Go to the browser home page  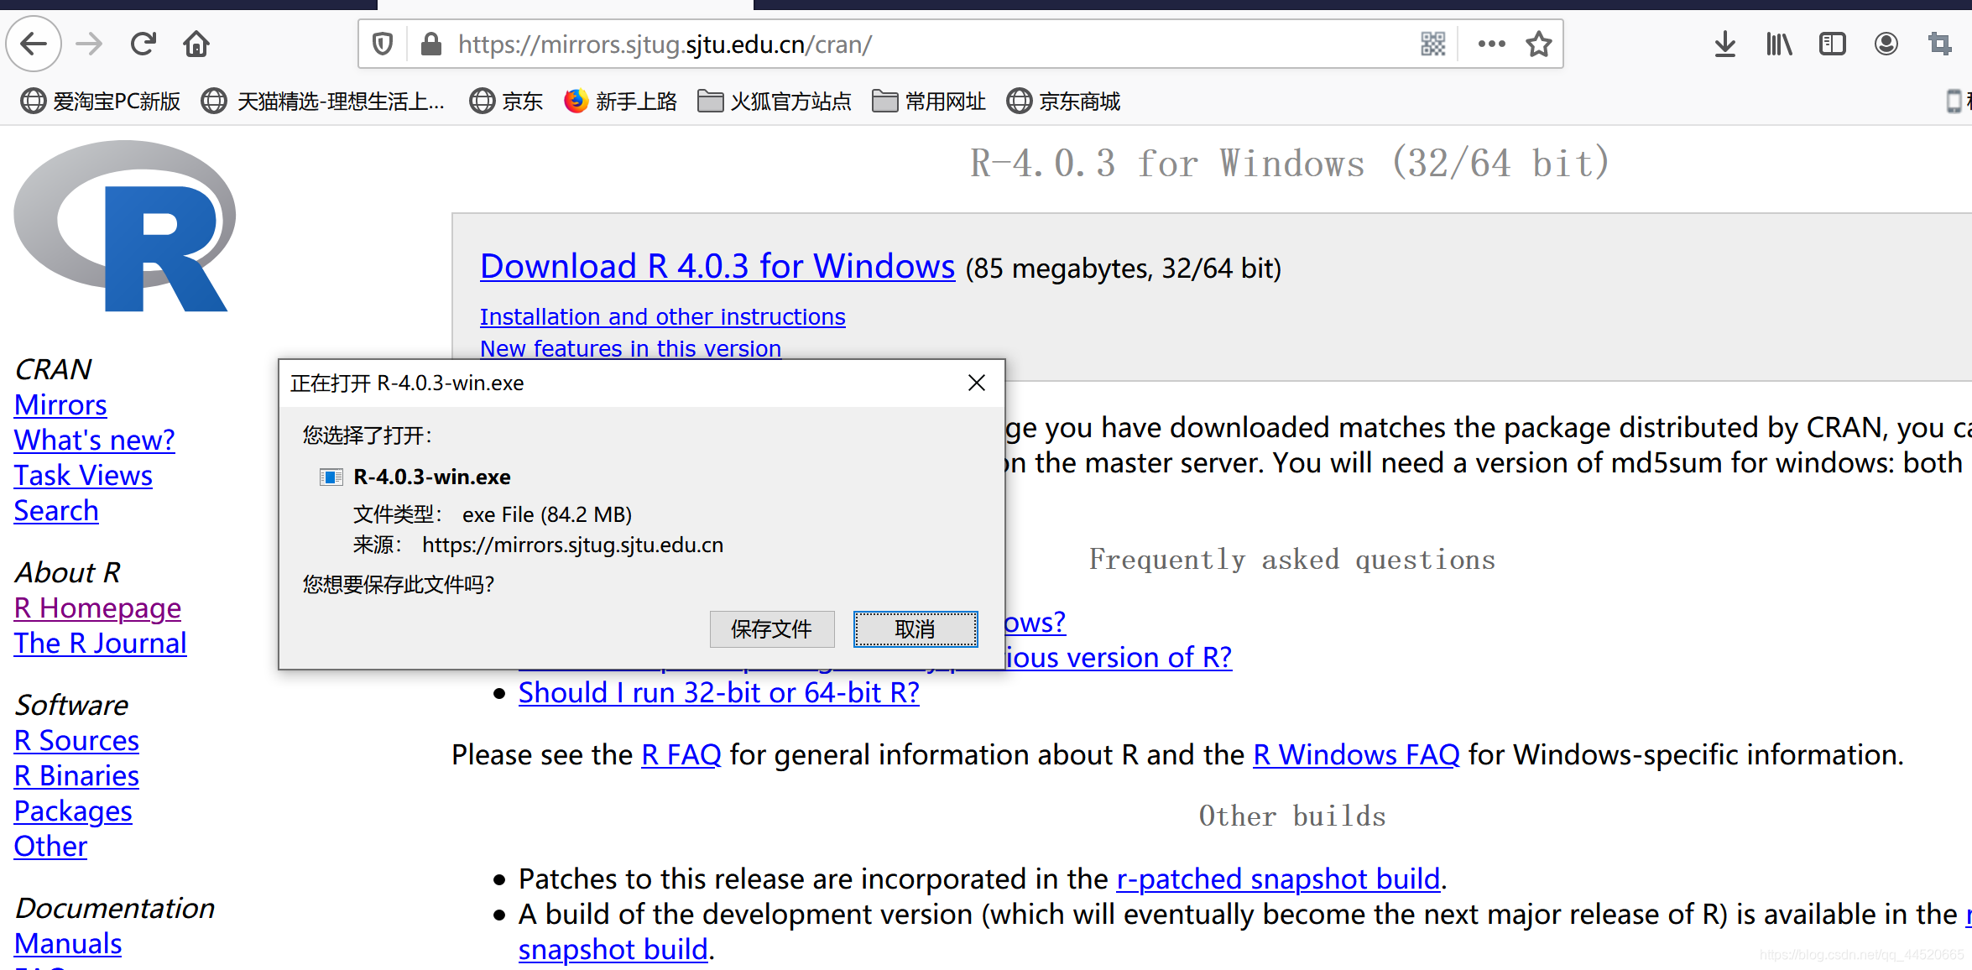point(196,44)
